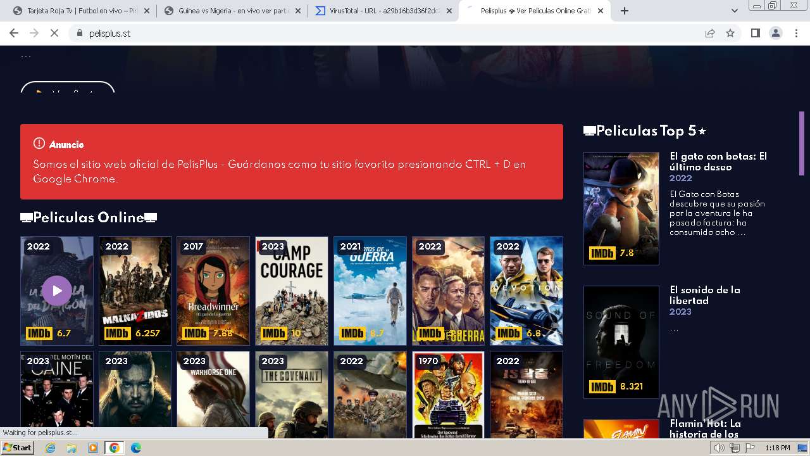Click the Peliculas Online heading
Viewport: 810px width, 456px height.
click(89, 217)
